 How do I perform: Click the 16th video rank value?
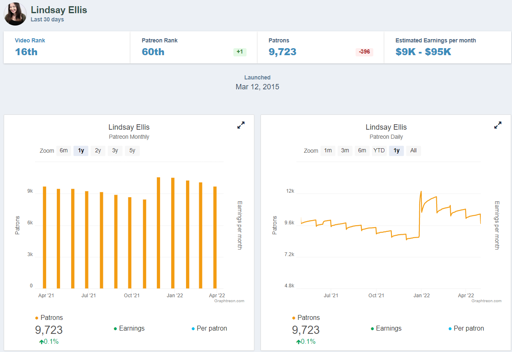pos(26,52)
